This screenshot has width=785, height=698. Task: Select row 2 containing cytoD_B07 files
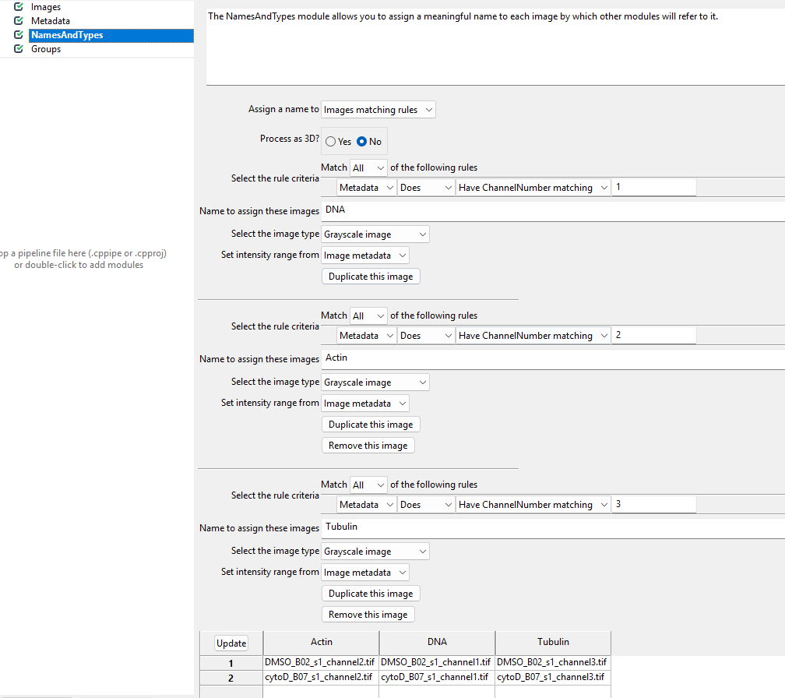231,677
